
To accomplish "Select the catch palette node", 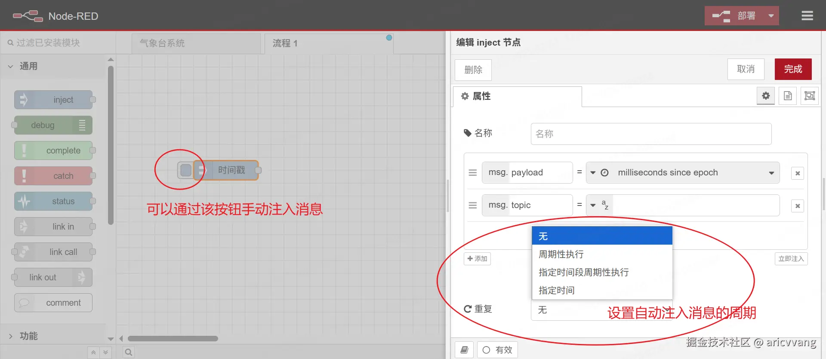I will (x=53, y=176).
